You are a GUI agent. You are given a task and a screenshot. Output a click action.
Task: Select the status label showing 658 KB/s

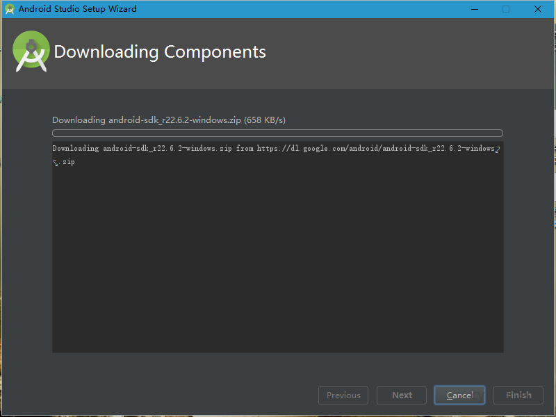(169, 120)
